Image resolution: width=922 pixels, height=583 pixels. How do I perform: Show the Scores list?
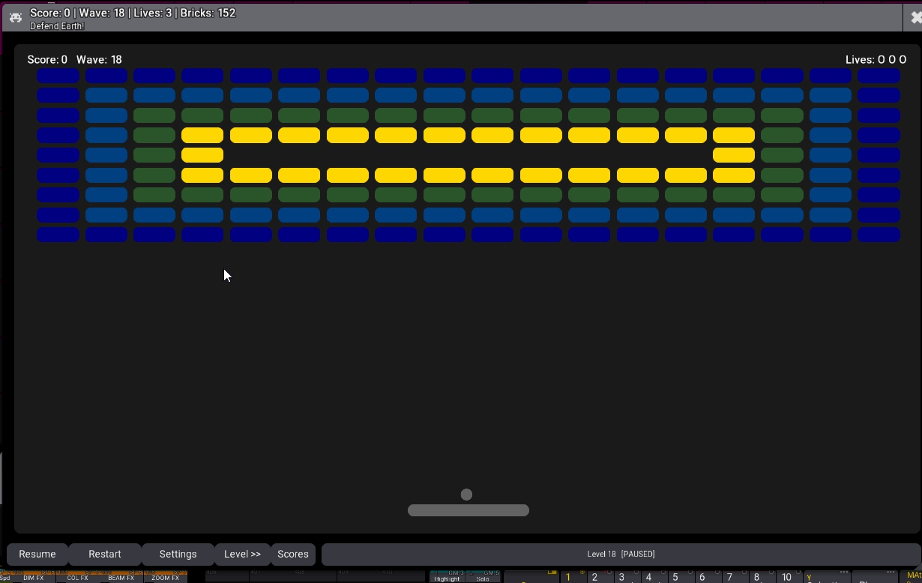pos(292,555)
